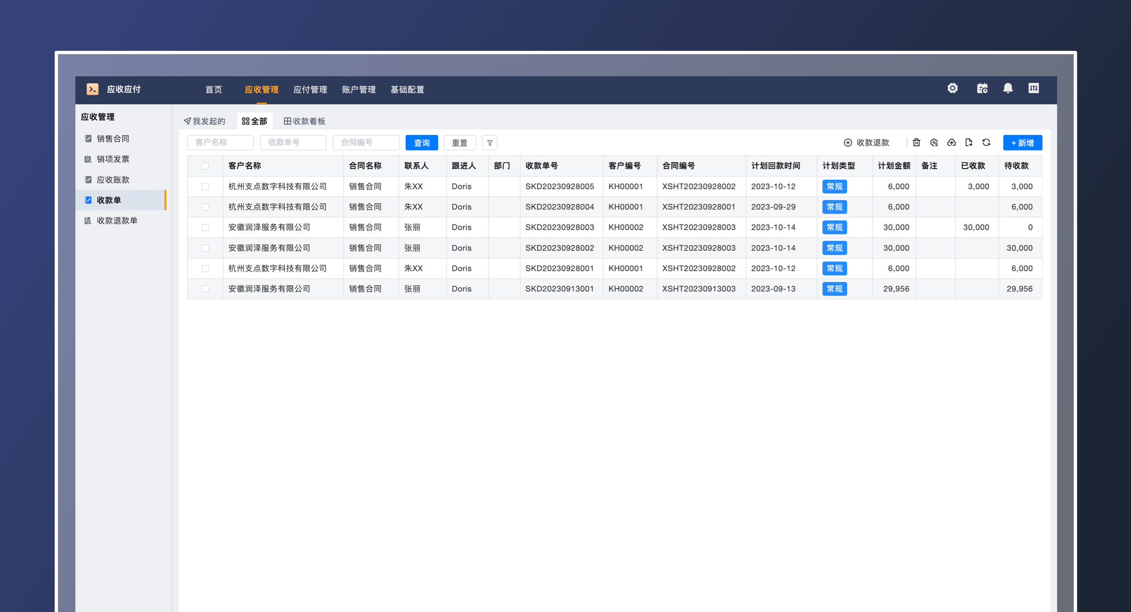
Task: Open the column settings gear-list icon
Action: coord(934,142)
